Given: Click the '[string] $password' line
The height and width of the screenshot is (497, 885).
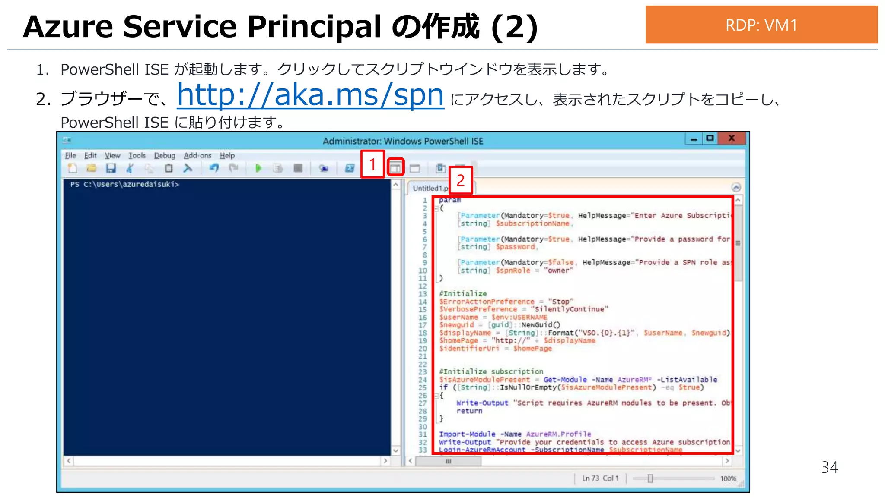Looking at the screenshot, I should (x=497, y=247).
